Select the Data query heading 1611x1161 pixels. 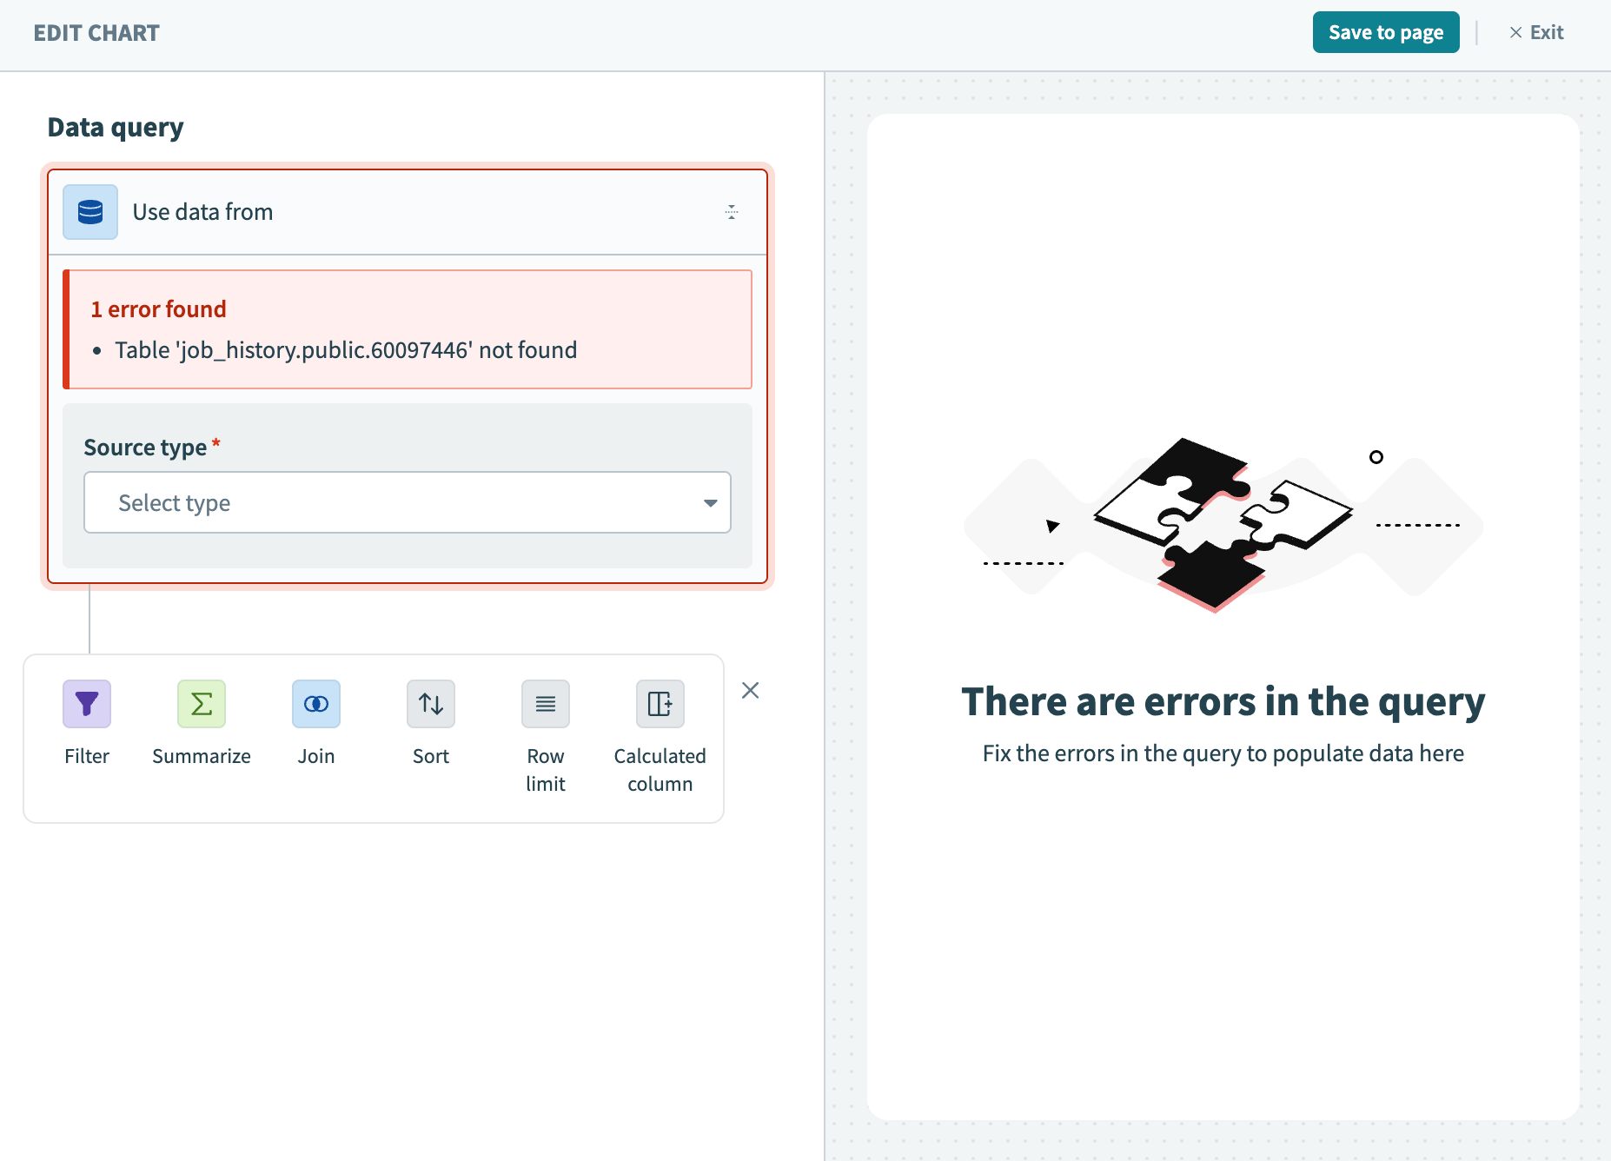(x=115, y=126)
